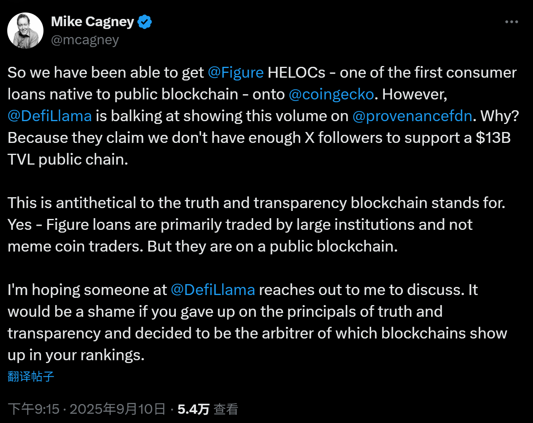Visit the @coingecko mention
533x423 pixels.
[x=331, y=95]
